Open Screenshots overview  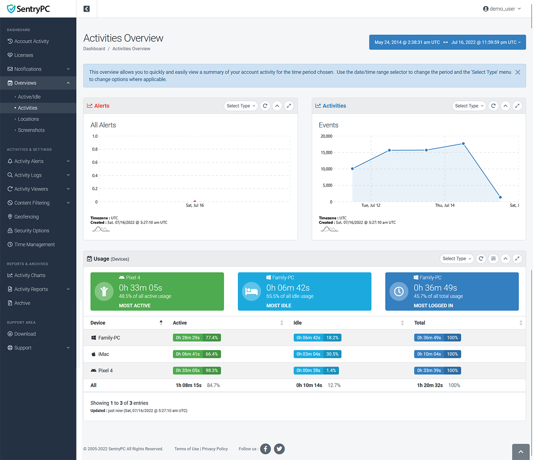pyautogui.click(x=38, y=130)
